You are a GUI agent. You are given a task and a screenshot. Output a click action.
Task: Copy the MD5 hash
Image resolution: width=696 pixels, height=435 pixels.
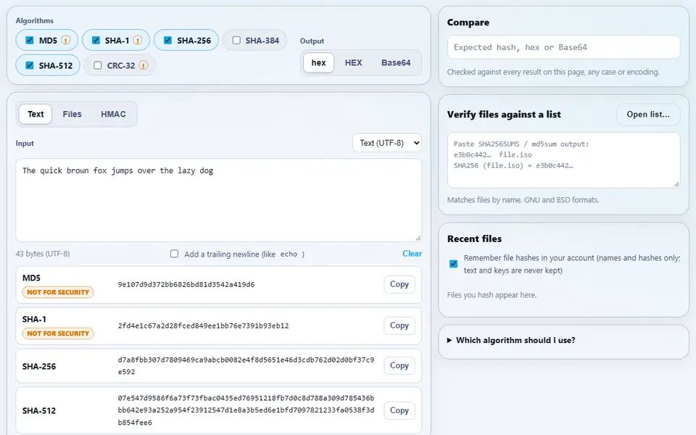tap(399, 284)
